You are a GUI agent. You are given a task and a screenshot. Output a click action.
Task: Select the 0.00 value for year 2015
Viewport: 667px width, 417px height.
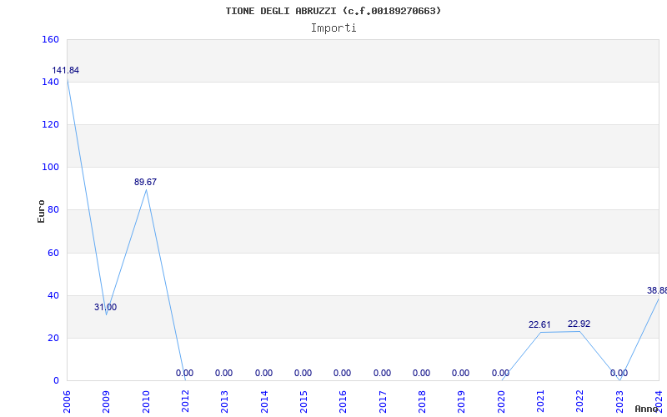coord(303,373)
